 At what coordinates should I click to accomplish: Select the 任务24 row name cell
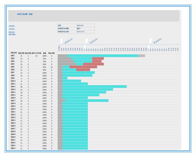point(13,120)
